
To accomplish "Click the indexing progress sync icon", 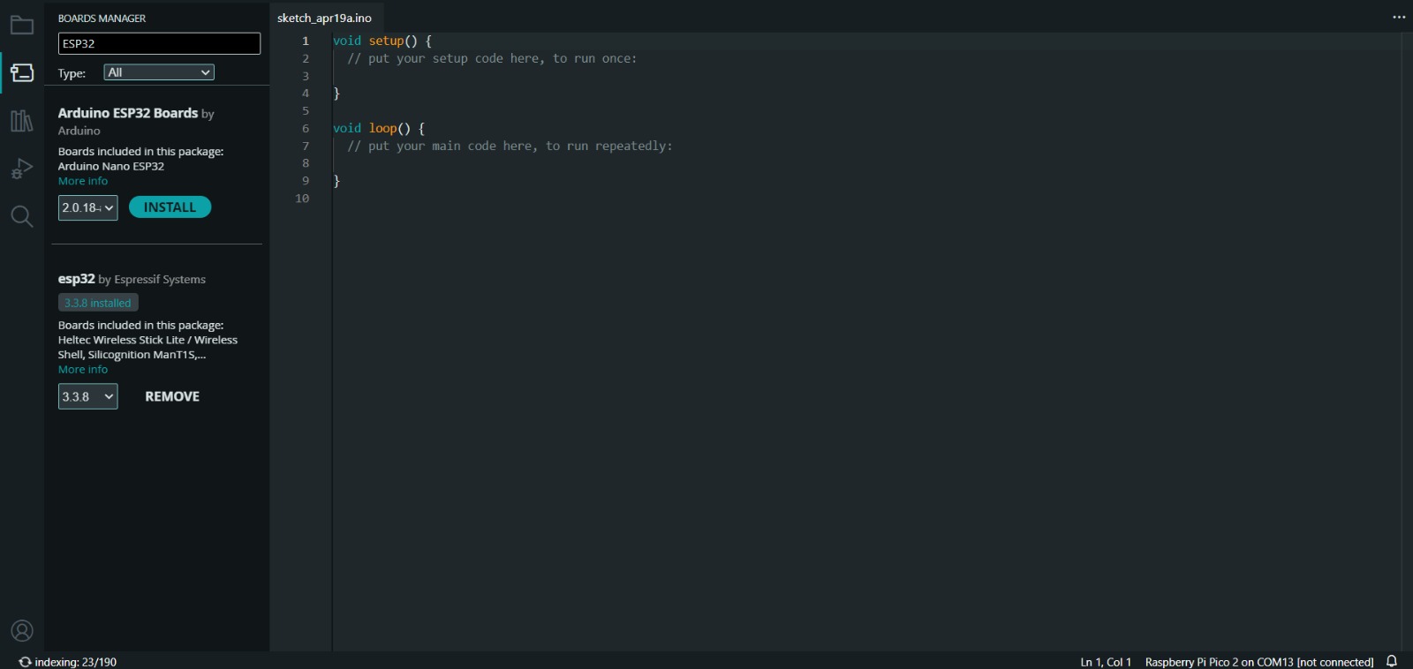I will [25, 662].
